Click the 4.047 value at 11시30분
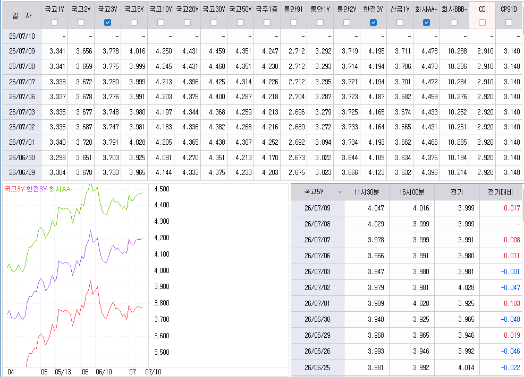The image size is (524, 377). click(376, 208)
